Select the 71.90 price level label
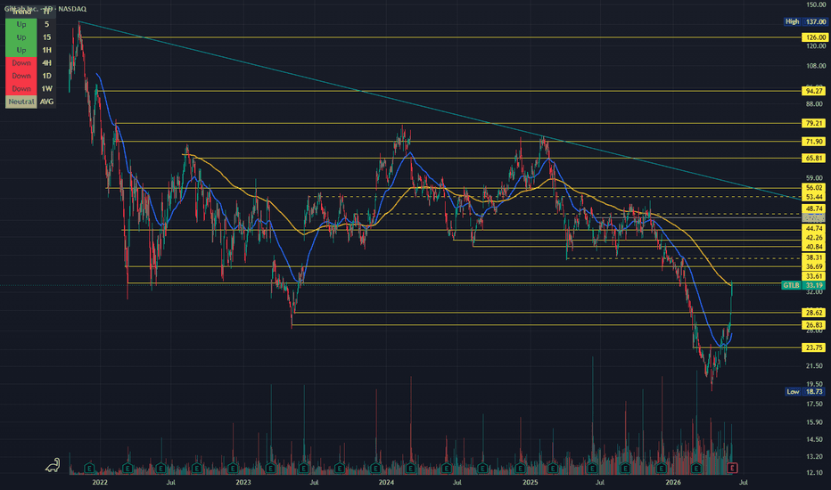 [814, 142]
